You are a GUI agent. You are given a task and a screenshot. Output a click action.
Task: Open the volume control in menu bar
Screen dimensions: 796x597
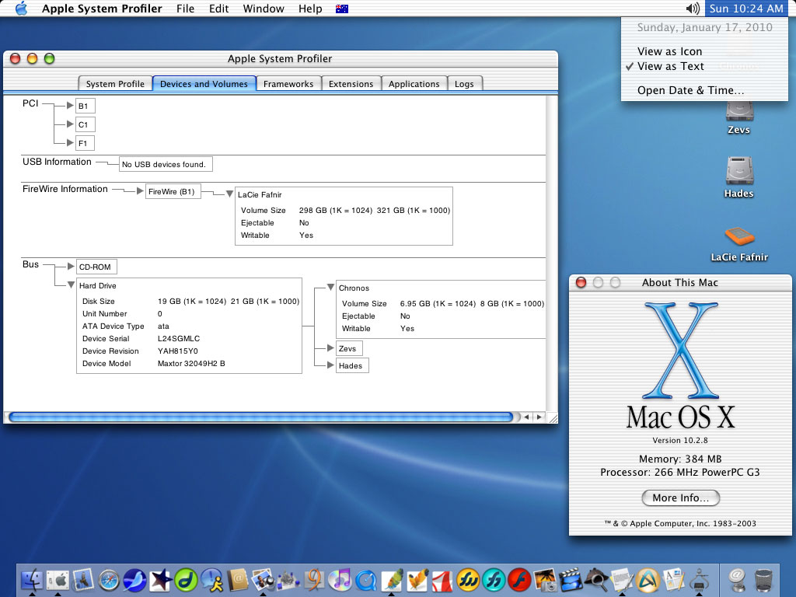[x=693, y=8]
